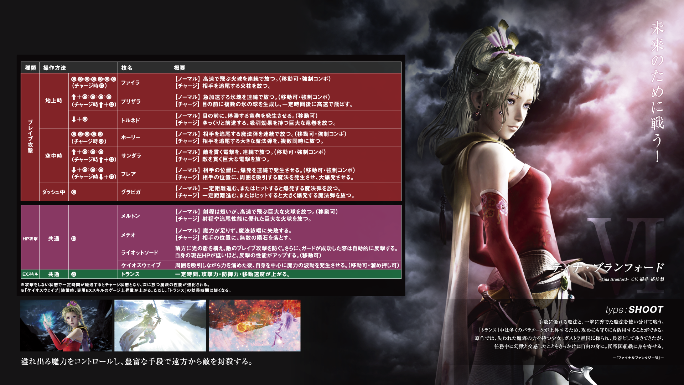Click the ブレイブ攻撃 vertical category label
The height and width of the screenshot is (385, 684).
coord(30,137)
